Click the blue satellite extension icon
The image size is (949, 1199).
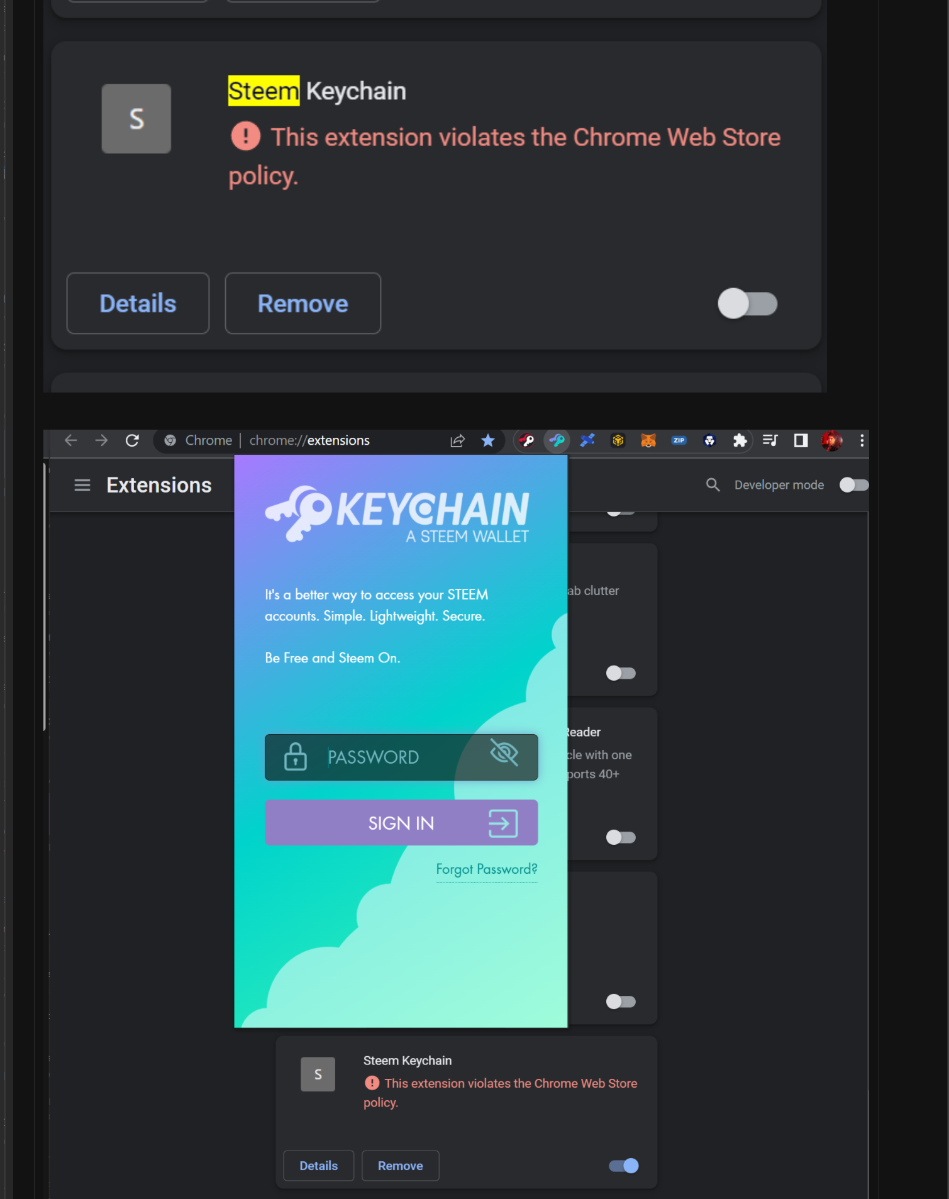(x=587, y=440)
